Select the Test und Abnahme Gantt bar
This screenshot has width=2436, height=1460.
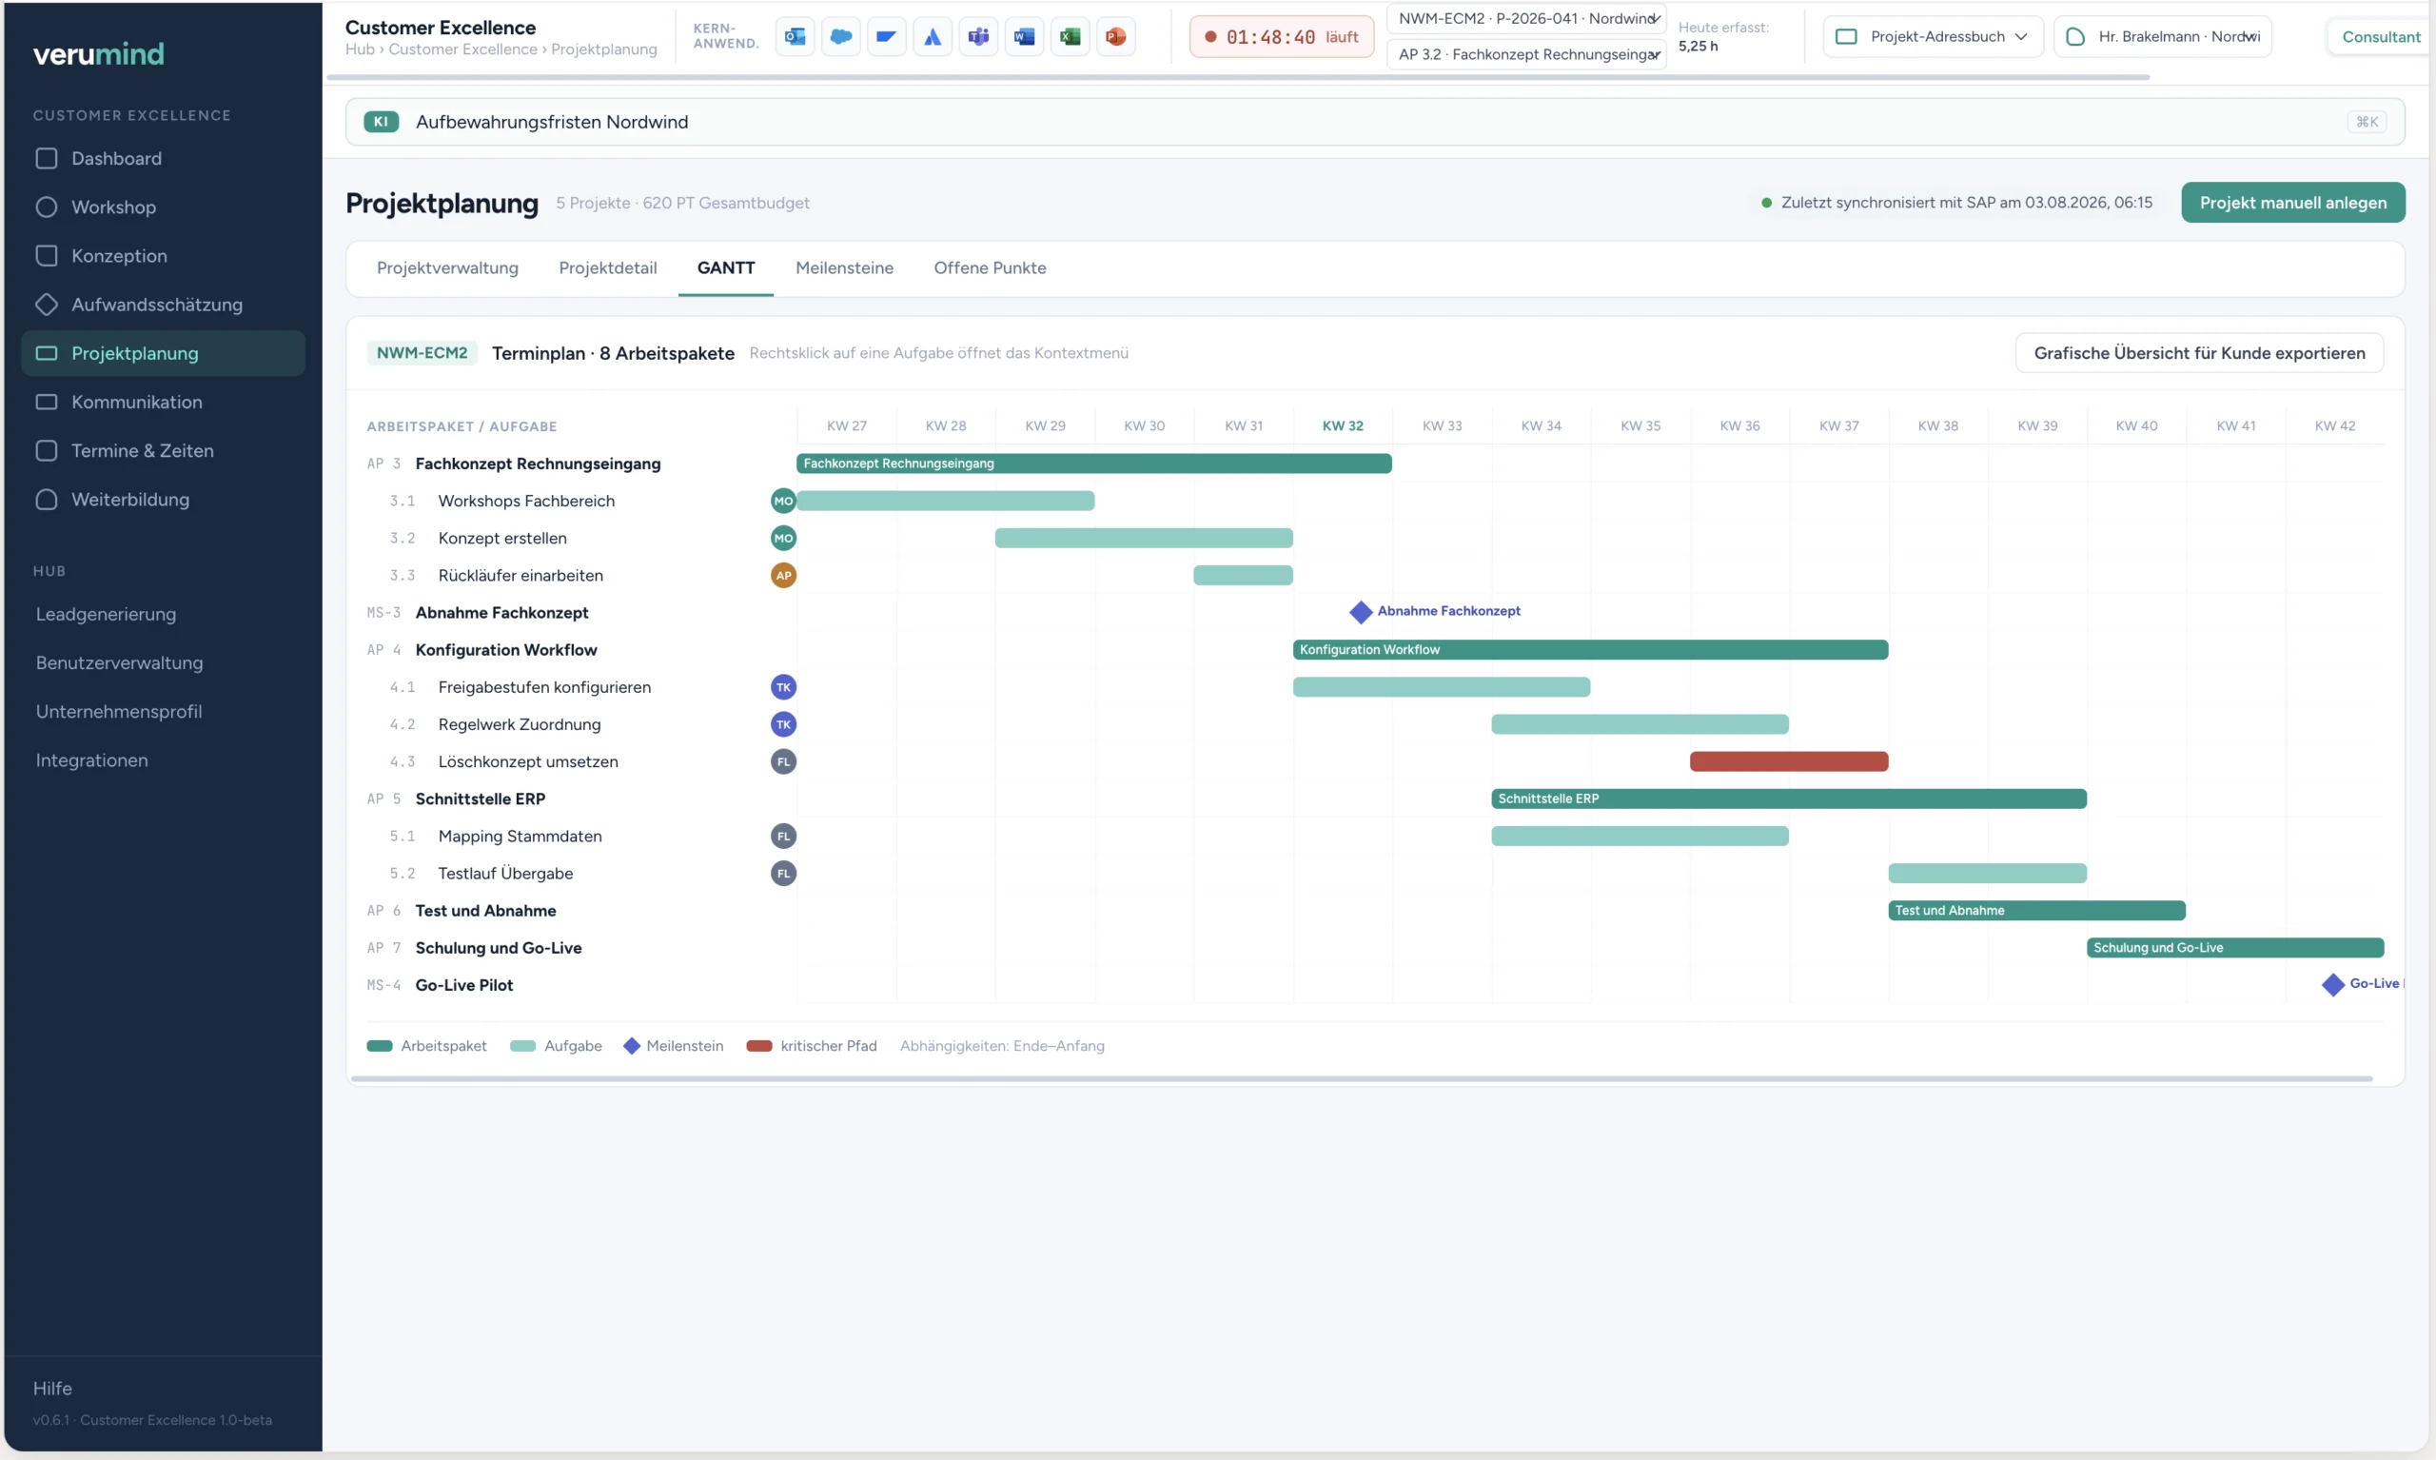click(x=2036, y=911)
